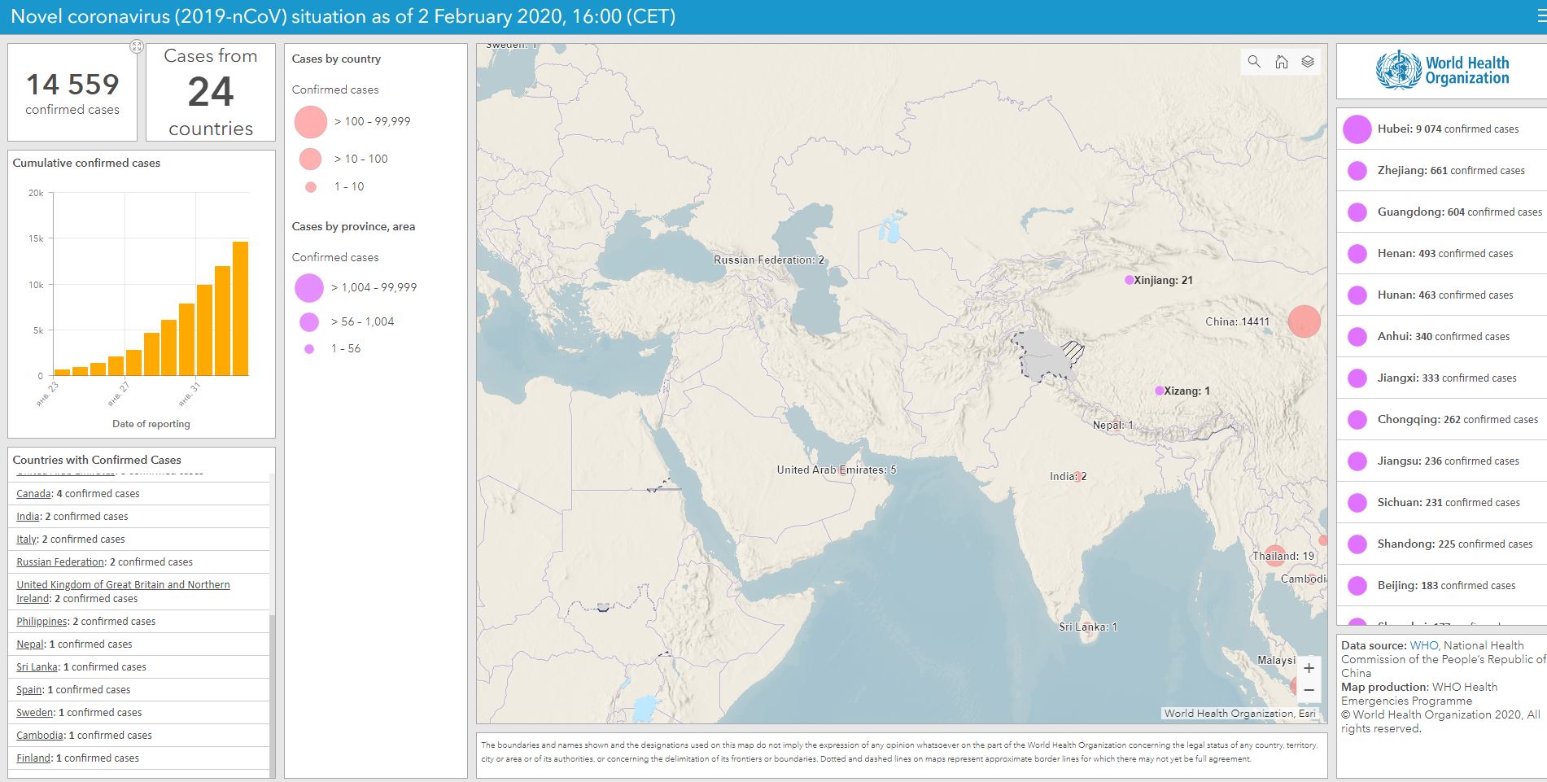Open the map layers list
Image resolution: width=1547 pixels, height=782 pixels.
pos(1308,62)
